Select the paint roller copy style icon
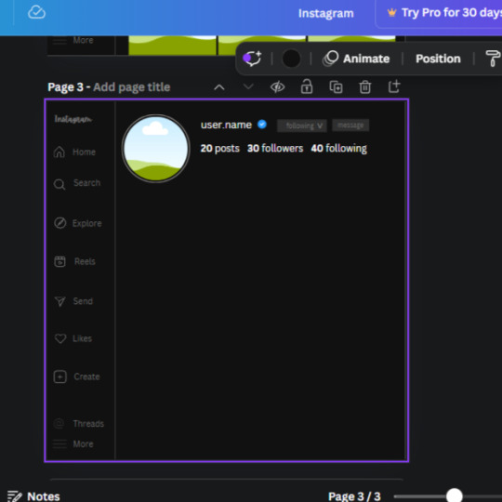Image resolution: width=502 pixels, height=502 pixels. 493,59
